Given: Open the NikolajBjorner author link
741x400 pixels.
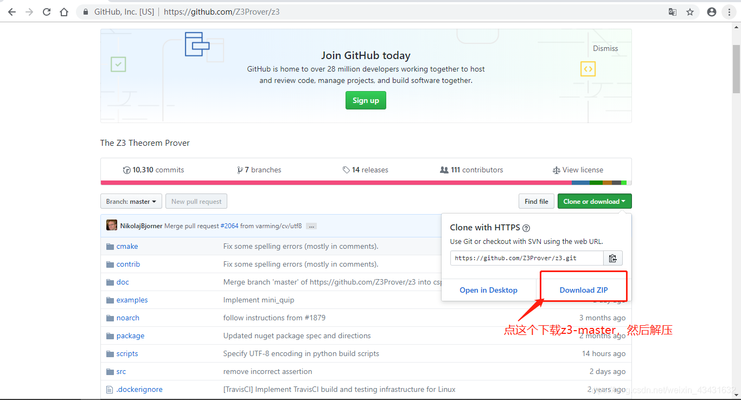Looking at the screenshot, I should coord(141,225).
